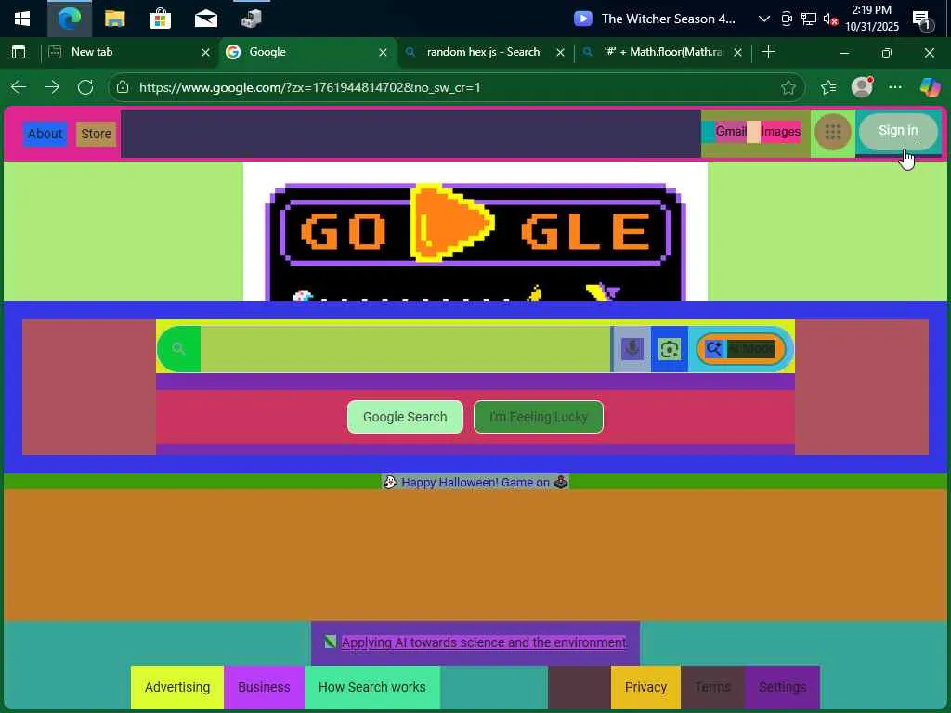
Task: Click the Sign in button
Action: point(898,131)
